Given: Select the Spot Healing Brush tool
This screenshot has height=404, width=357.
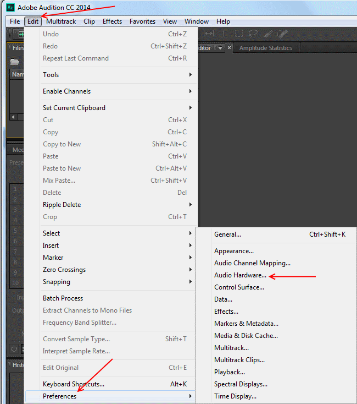Looking at the screenshot, I should click(x=282, y=34).
